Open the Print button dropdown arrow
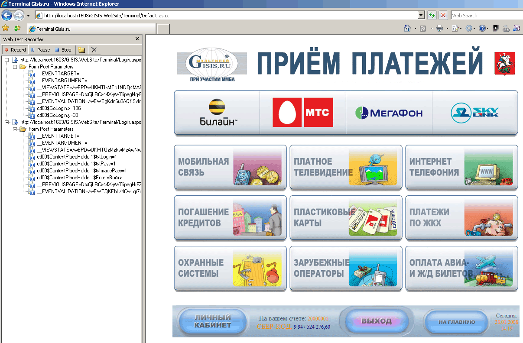 click(447, 29)
